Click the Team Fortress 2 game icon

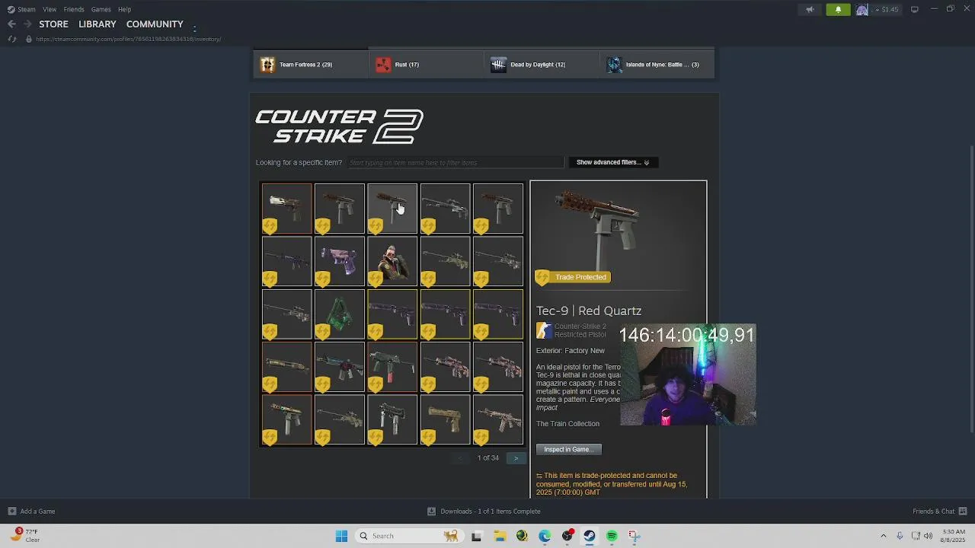coord(267,65)
